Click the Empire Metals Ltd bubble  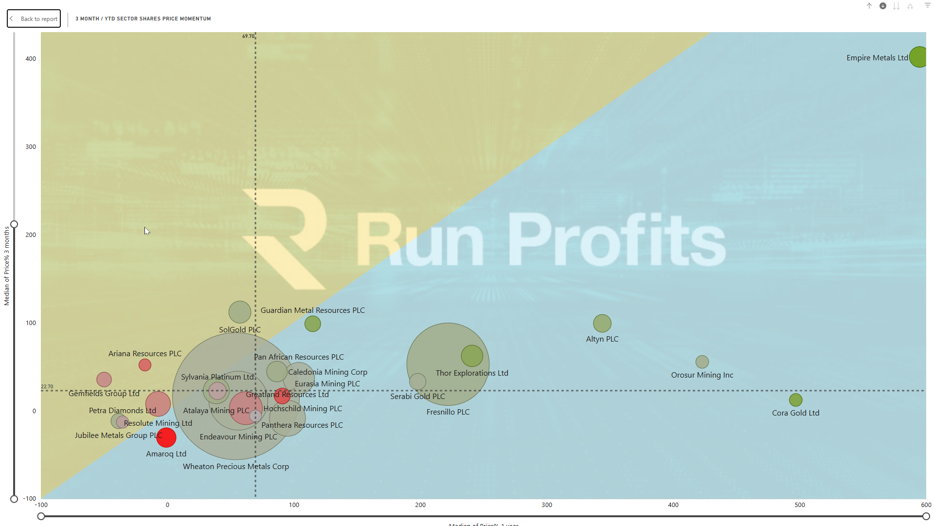919,57
